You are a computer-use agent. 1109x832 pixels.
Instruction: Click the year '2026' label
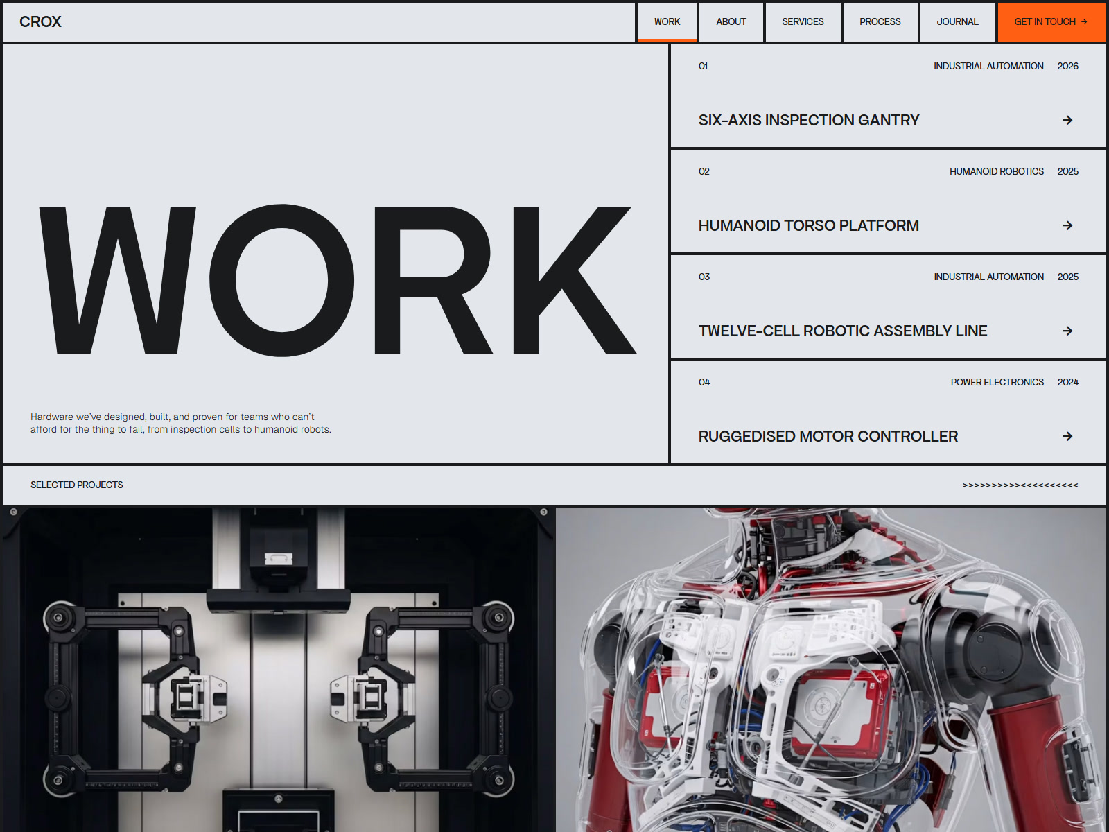pyautogui.click(x=1068, y=66)
